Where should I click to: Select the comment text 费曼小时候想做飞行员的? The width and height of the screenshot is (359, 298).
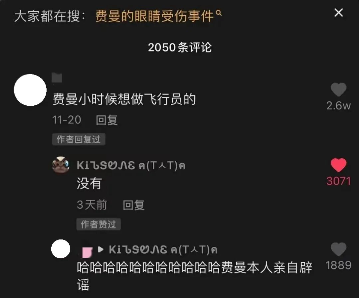[x=124, y=99]
